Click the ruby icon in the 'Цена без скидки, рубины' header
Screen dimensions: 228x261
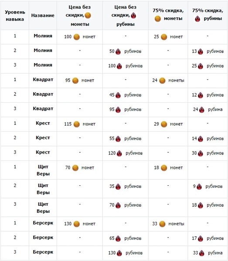tap(133, 16)
